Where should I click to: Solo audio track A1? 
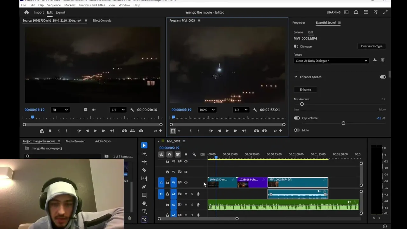coord(192,194)
